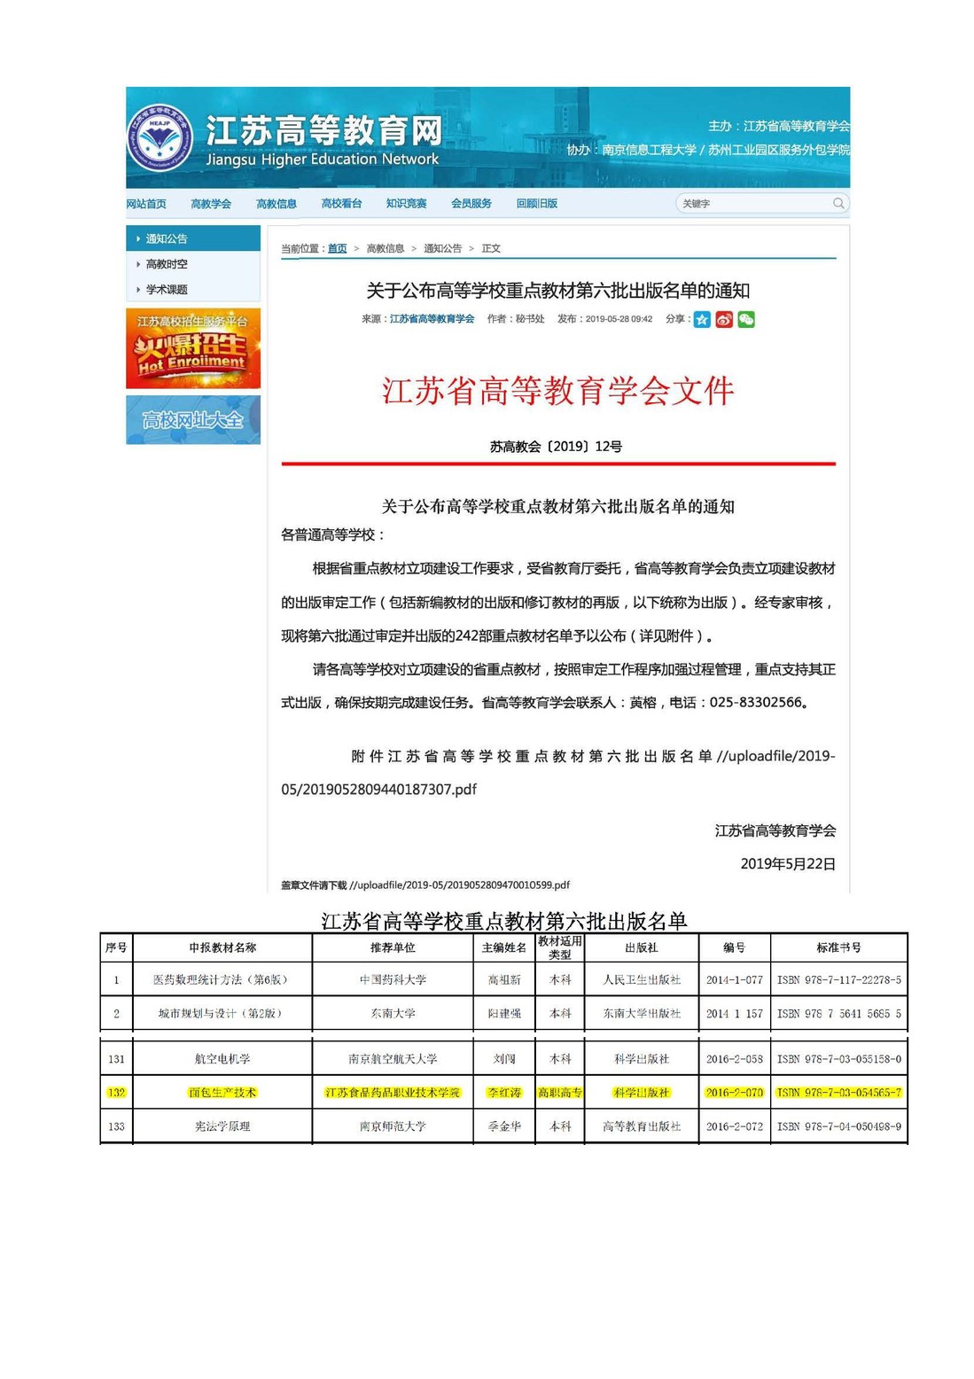Viewport: 974px width, 1379px height.
Task: Share via the blue star QZone icon
Action: (702, 320)
